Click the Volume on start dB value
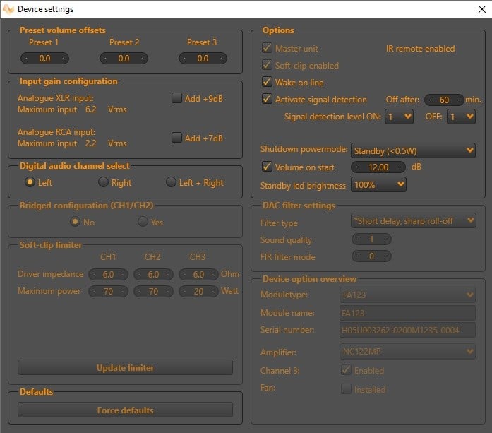 tap(378, 167)
